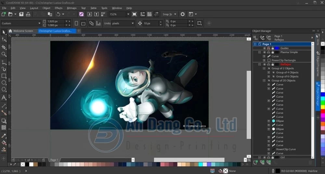Toggle lock icon on Plasma Simple layer
The height and width of the screenshot is (174, 325).
click(273, 52)
